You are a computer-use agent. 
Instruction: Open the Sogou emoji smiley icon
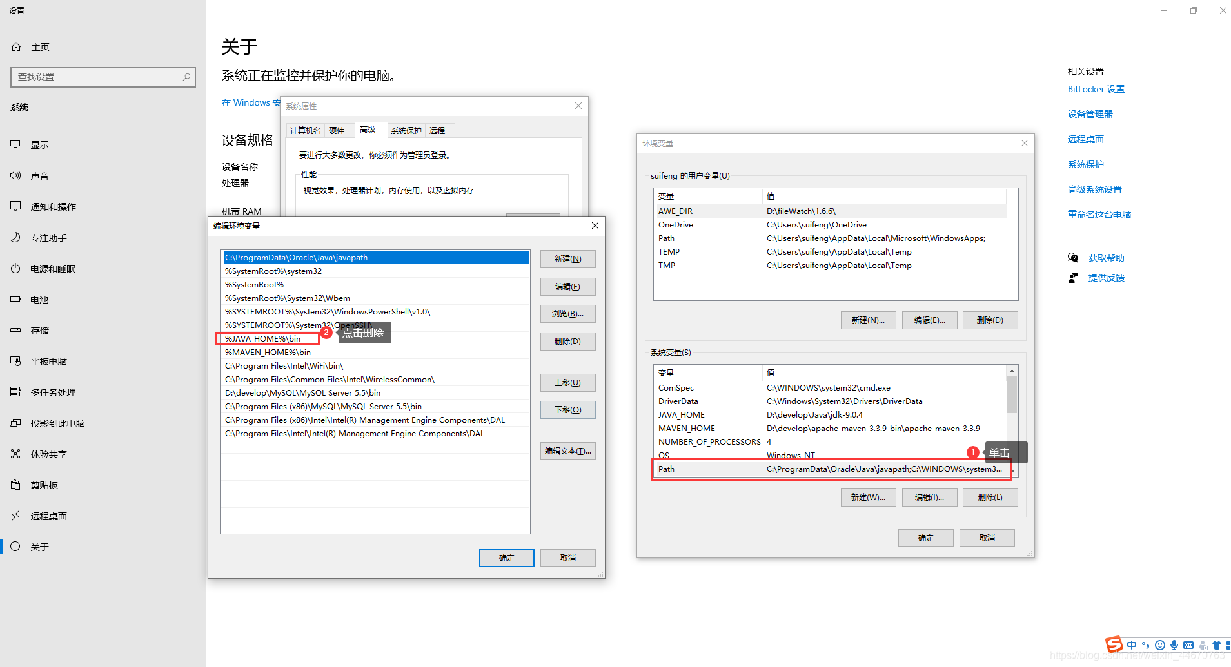point(1160,645)
